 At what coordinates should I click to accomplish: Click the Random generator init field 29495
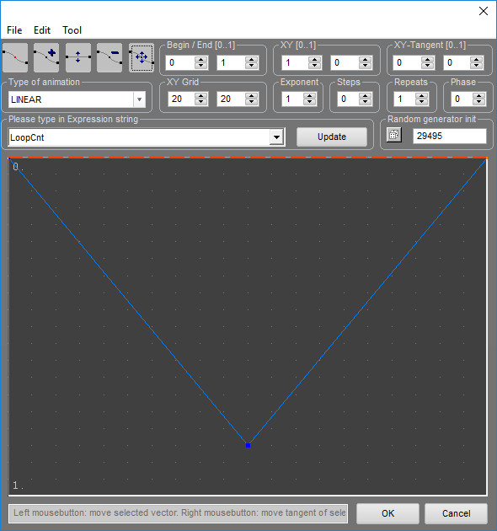click(x=450, y=136)
